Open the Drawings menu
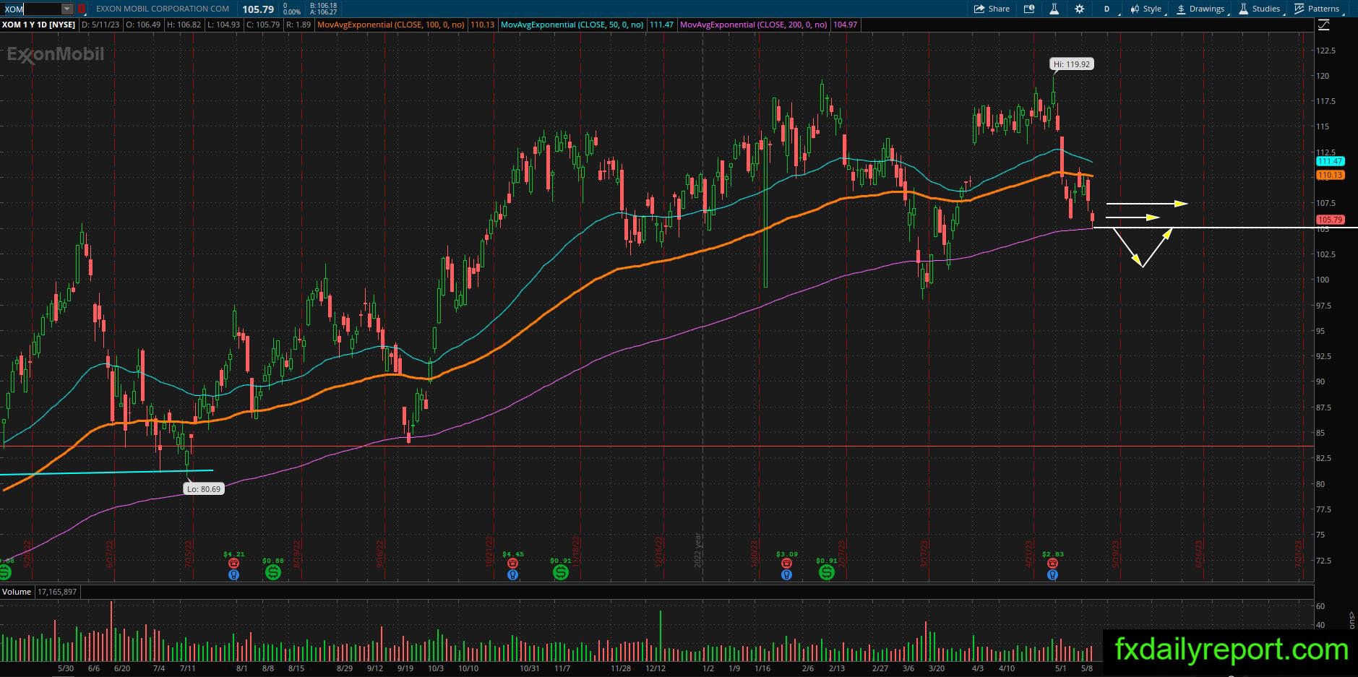The width and height of the screenshot is (1358, 677). (1200, 9)
